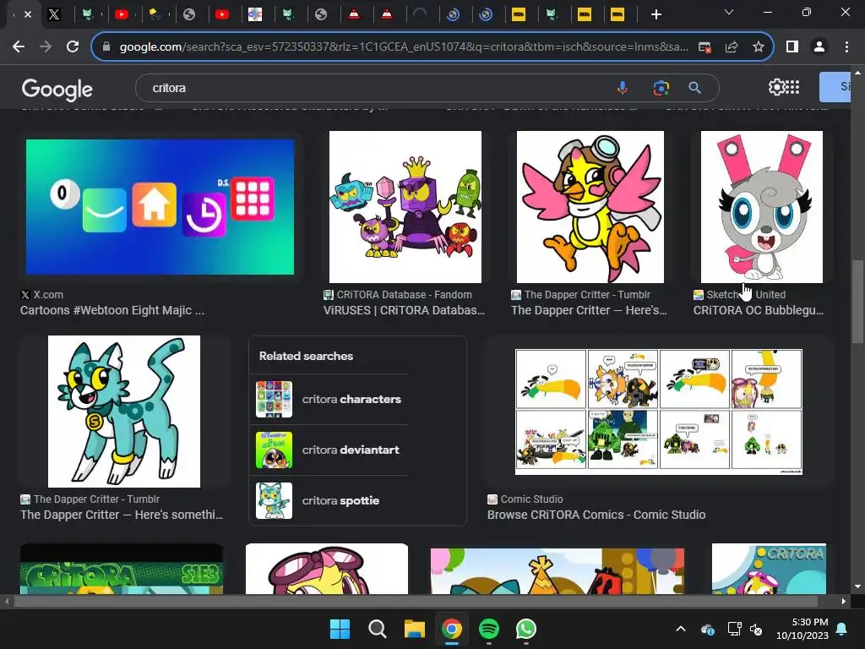Screen dimensions: 865x649
Task: Open the Chrome profile menu
Action: click(x=819, y=47)
